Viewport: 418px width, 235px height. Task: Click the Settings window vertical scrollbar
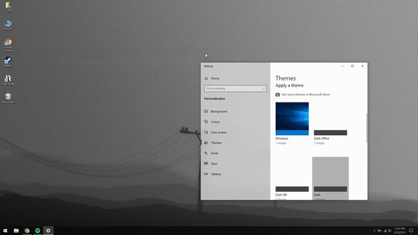pyautogui.click(x=366, y=128)
